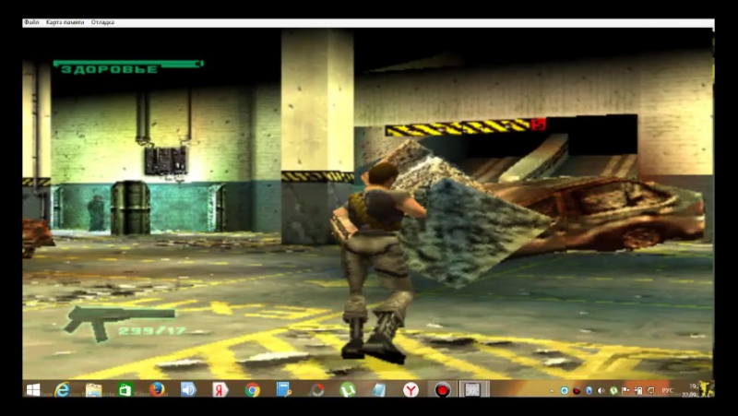Click the red record button icon
This screenshot has width=738, height=416.
443,390
